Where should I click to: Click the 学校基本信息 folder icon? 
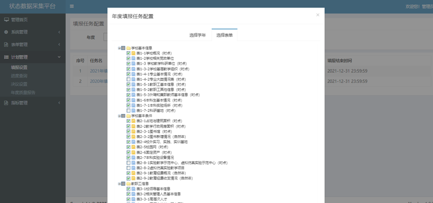128,48
